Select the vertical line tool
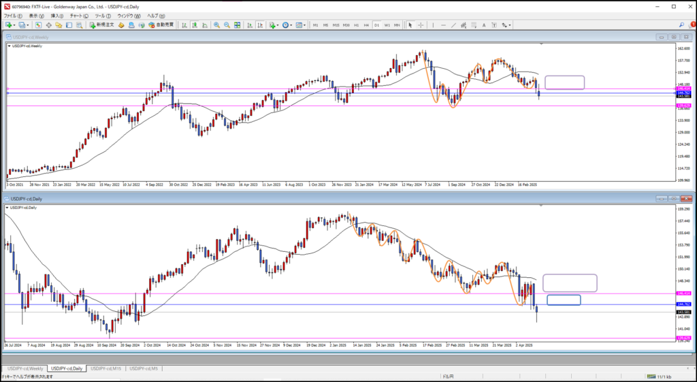The image size is (697, 382). click(x=433, y=25)
